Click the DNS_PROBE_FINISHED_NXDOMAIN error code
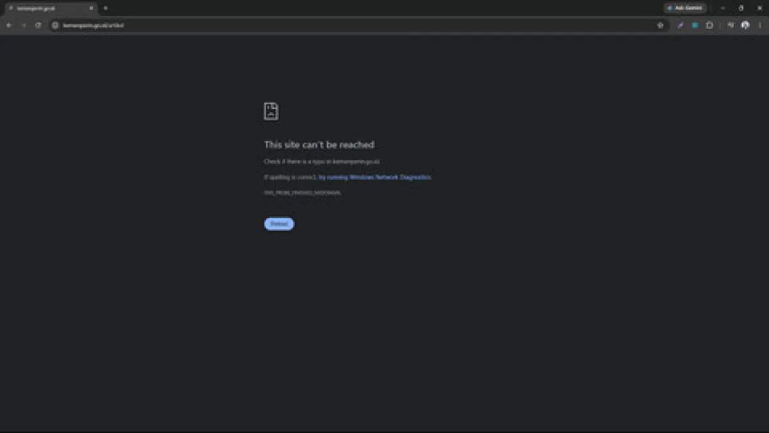This screenshot has height=433, width=769. tap(302, 192)
